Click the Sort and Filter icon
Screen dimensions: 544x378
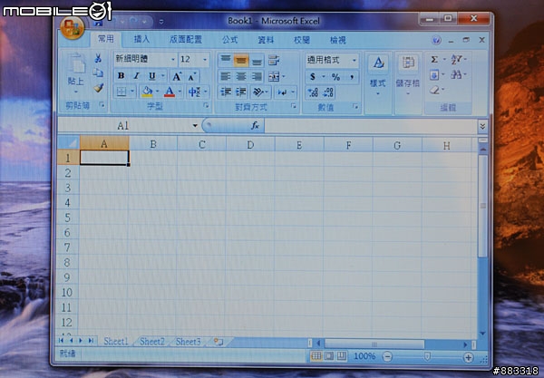[456, 60]
